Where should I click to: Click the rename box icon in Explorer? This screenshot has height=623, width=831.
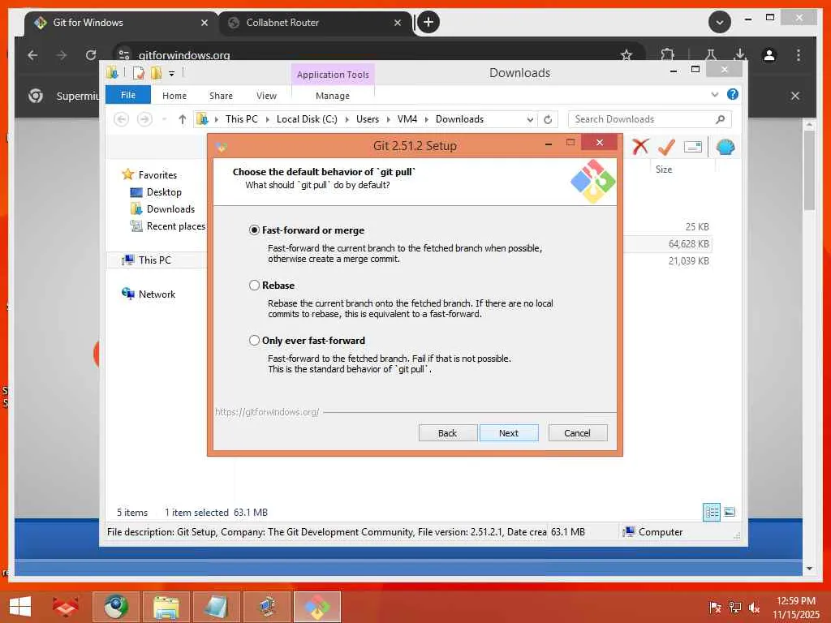[693, 147]
